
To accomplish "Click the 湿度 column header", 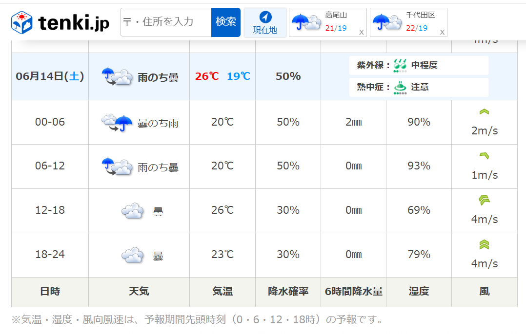I will click(419, 292).
